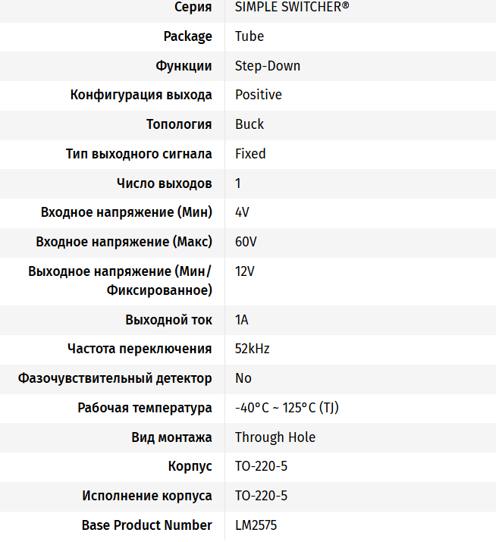Select the Positive output configuration value
This screenshot has height=542, width=496.
(259, 95)
